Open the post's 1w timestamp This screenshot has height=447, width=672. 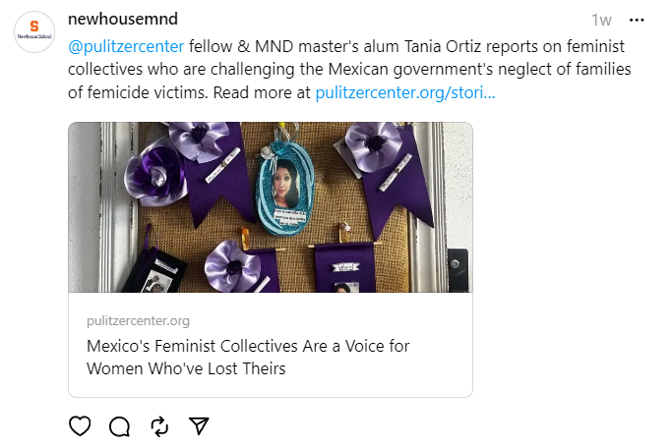pos(601,21)
